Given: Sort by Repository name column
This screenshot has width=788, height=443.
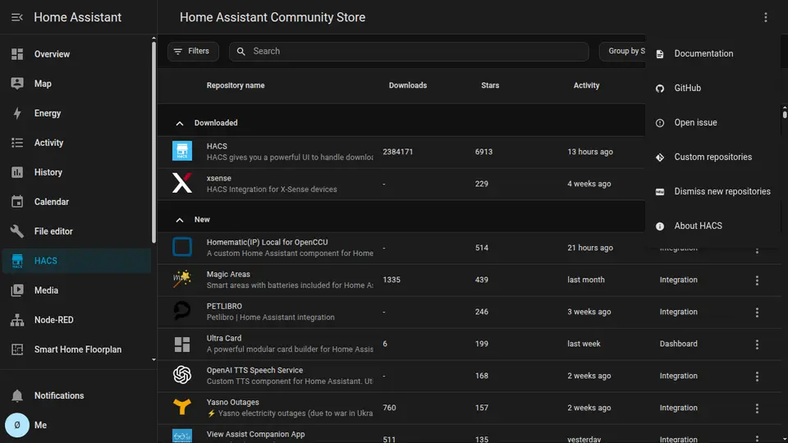Looking at the screenshot, I should [236, 85].
